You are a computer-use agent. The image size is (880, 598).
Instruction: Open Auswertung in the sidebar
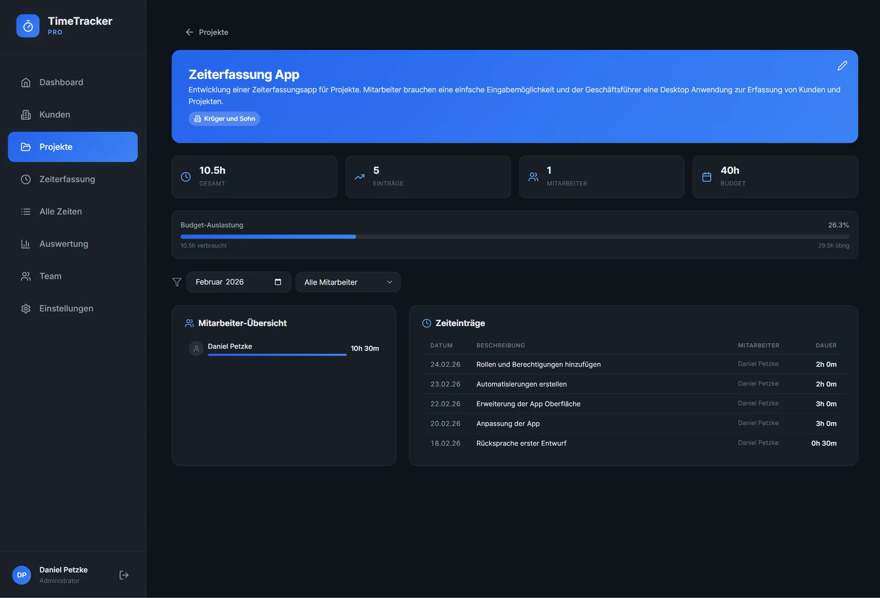(73, 244)
